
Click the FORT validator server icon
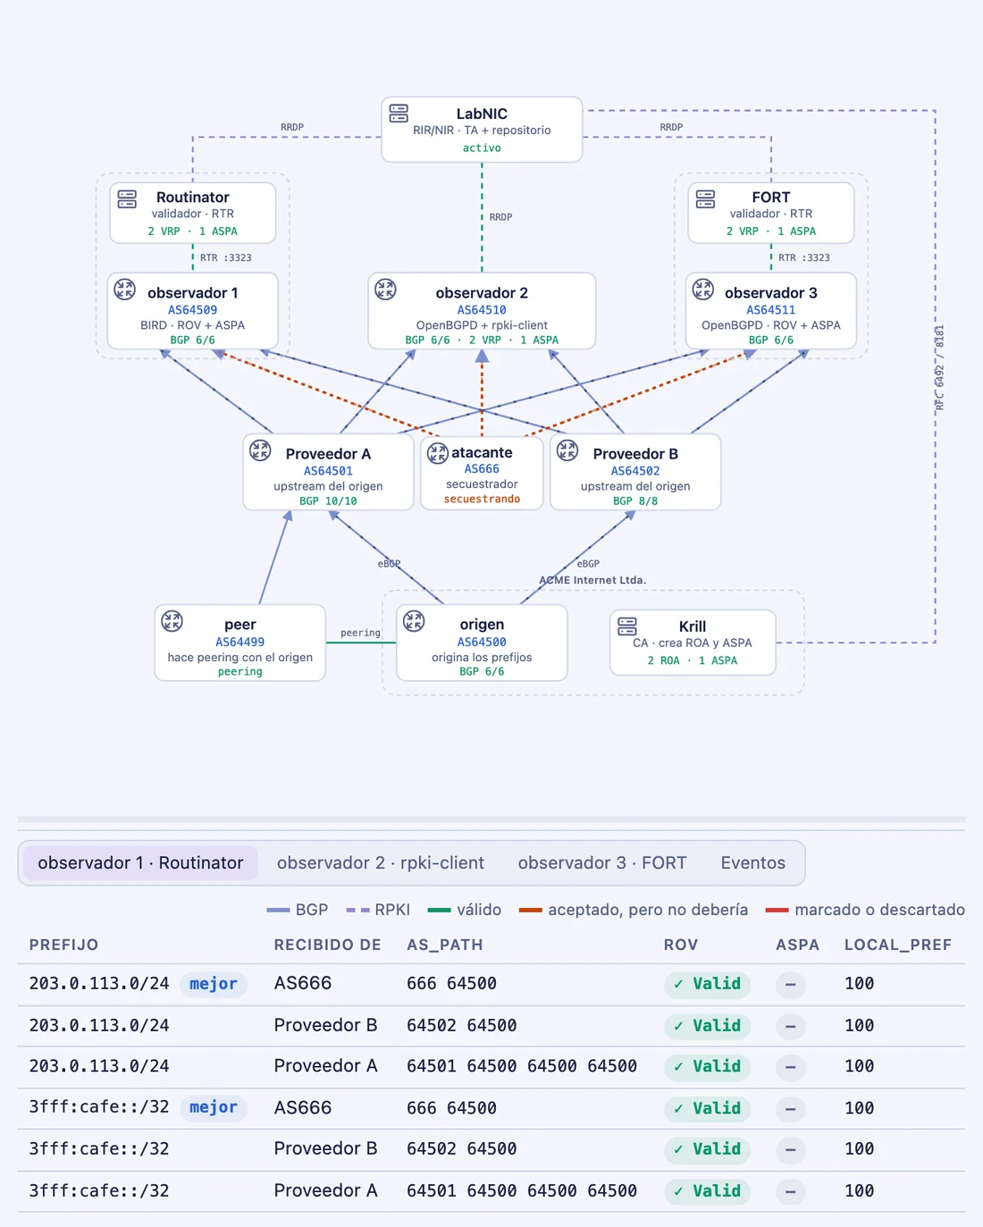click(x=705, y=198)
